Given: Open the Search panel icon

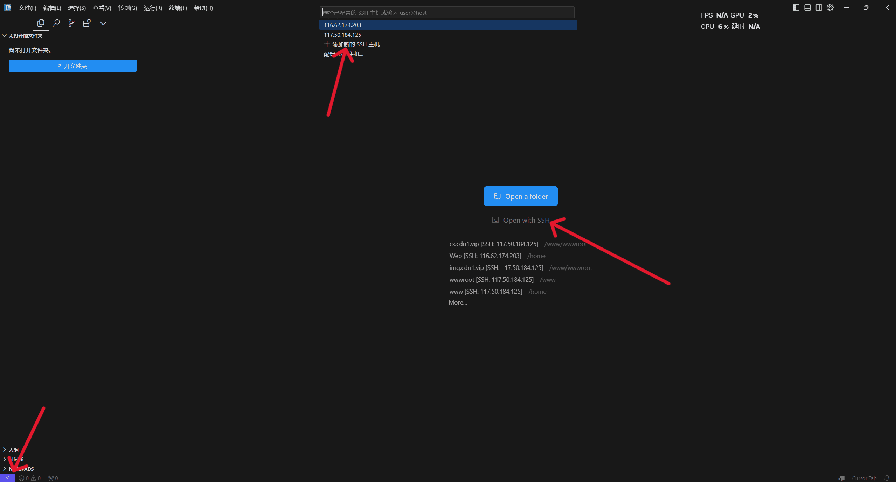Looking at the screenshot, I should (x=56, y=23).
